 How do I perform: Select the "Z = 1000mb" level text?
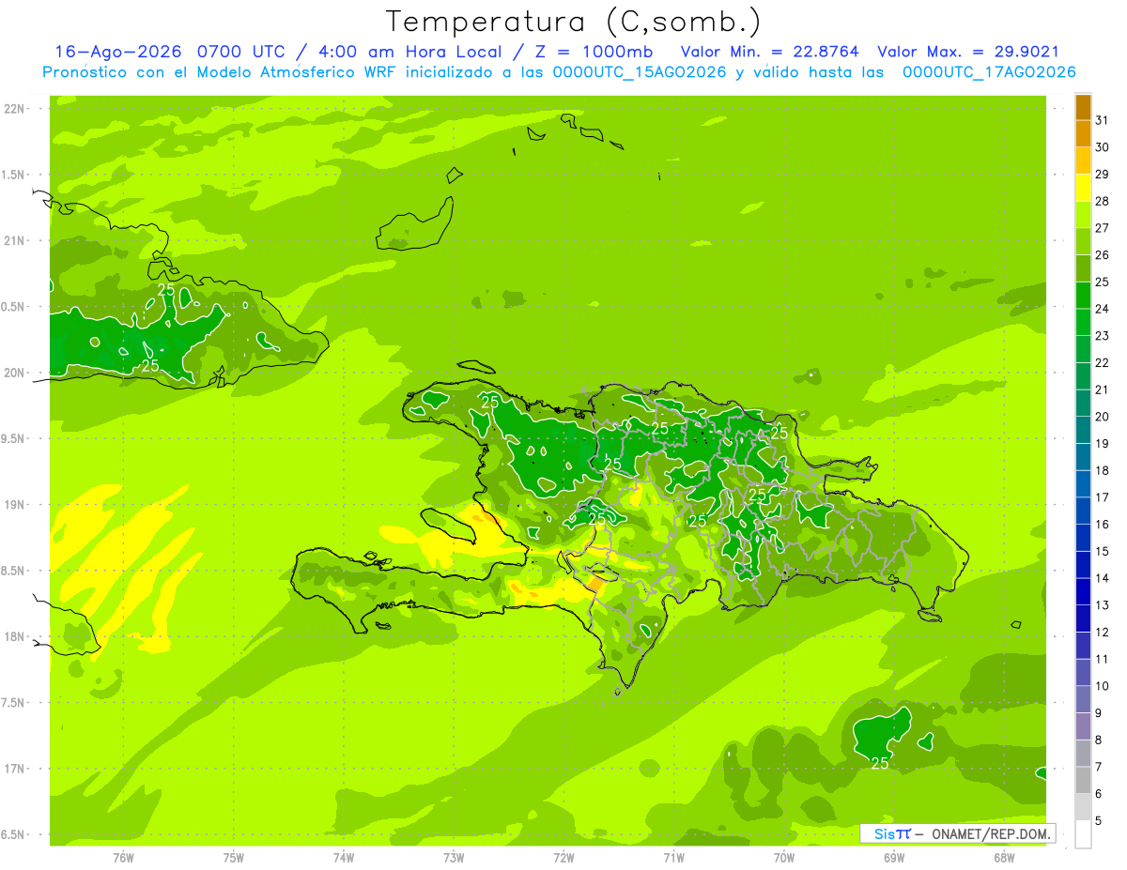pos(594,52)
